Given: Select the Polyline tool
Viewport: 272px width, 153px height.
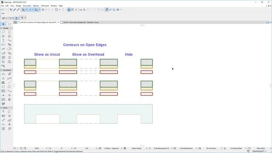Looking at the screenshot, I should click(9, 87).
